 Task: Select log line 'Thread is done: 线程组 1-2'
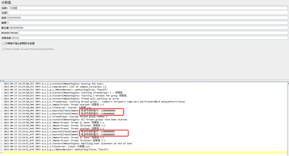(54, 138)
